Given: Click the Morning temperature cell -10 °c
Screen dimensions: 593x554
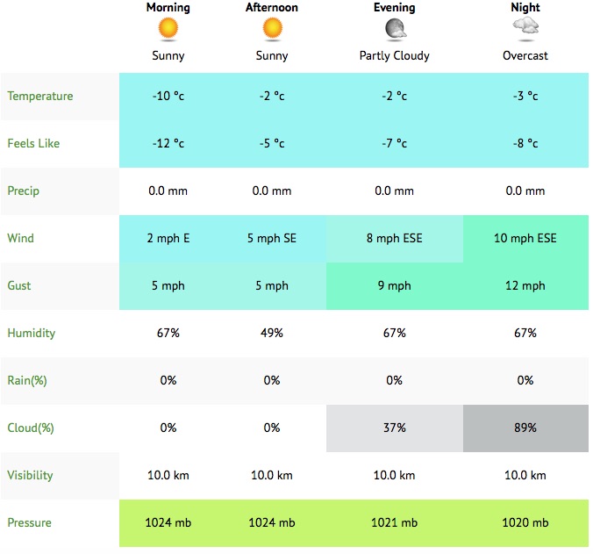Looking at the screenshot, I should click(x=167, y=97).
